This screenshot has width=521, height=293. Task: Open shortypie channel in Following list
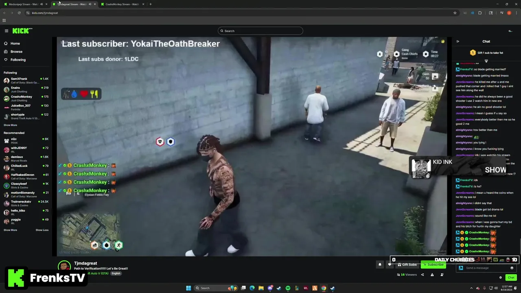26,116
